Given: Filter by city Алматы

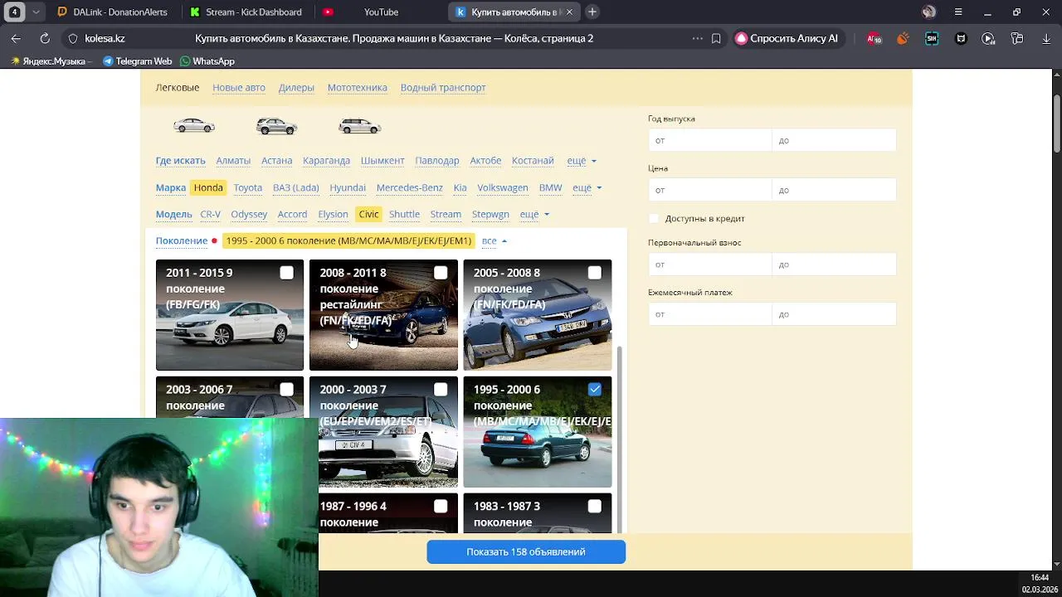Looking at the screenshot, I should tap(233, 160).
